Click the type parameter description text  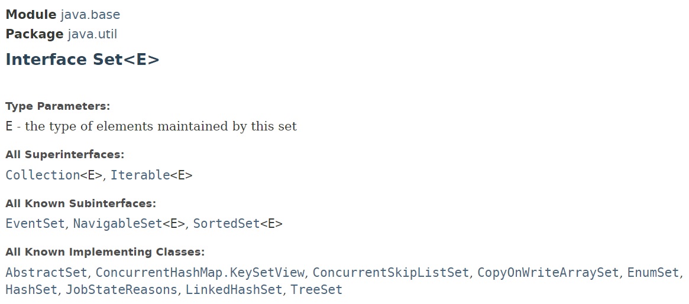(x=157, y=126)
